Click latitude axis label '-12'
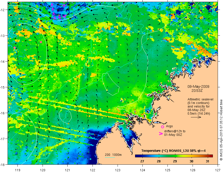Viewport: 223px width, 172px height. (x=3, y=10)
